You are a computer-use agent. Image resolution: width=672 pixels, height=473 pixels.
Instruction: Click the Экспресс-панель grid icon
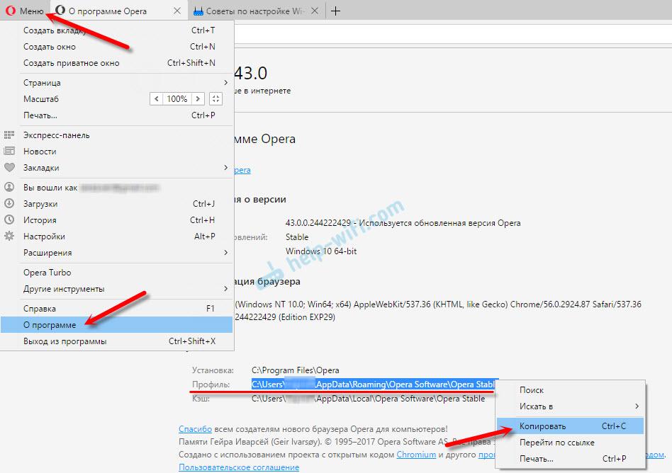pyautogui.click(x=9, y=135)
